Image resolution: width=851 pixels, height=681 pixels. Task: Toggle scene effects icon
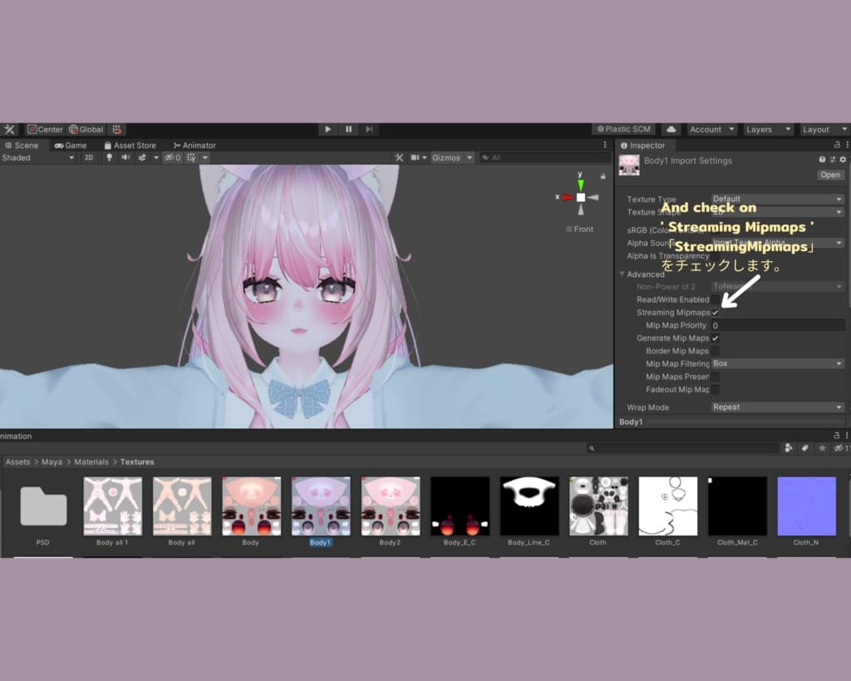[x=142, y=157]
